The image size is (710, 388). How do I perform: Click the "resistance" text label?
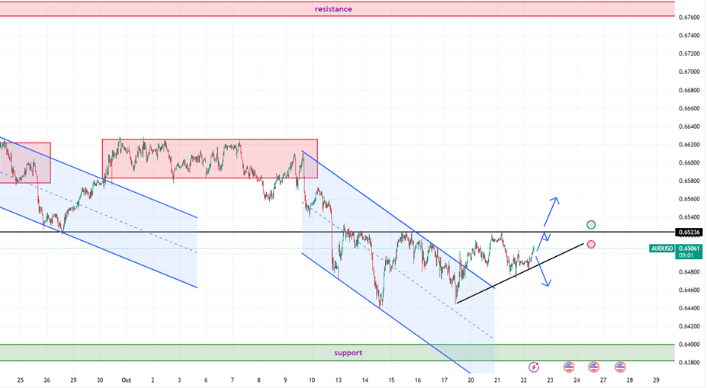(x=333, y=9)
